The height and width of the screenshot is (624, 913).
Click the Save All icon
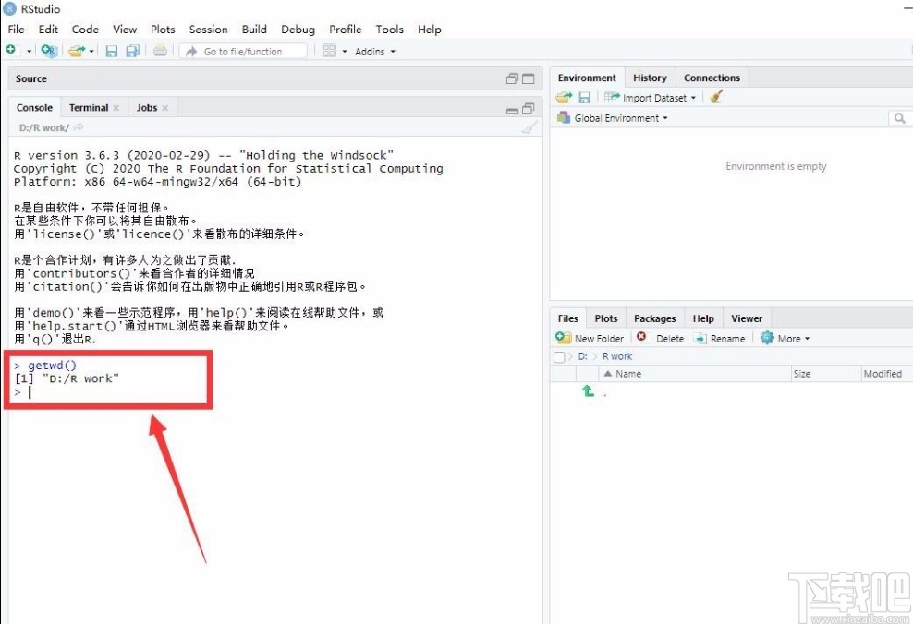[132, 51]
